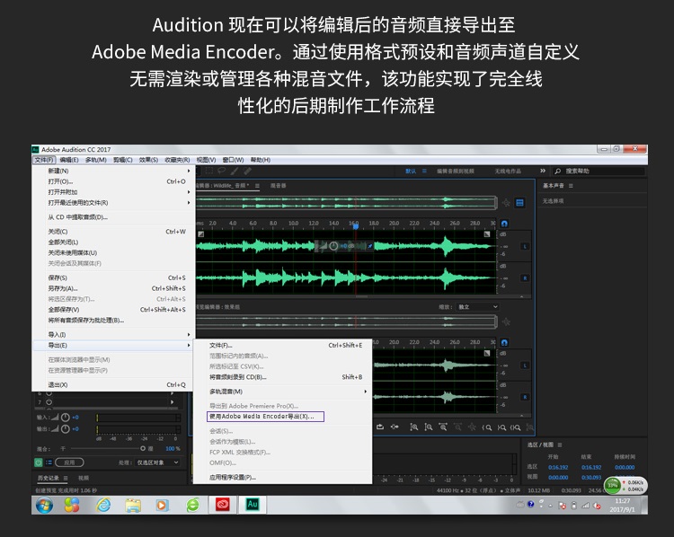The width and height of the screenshot is (674, 537).
Task: Click the HUD volume knob on the waveform
Action: 333,246
